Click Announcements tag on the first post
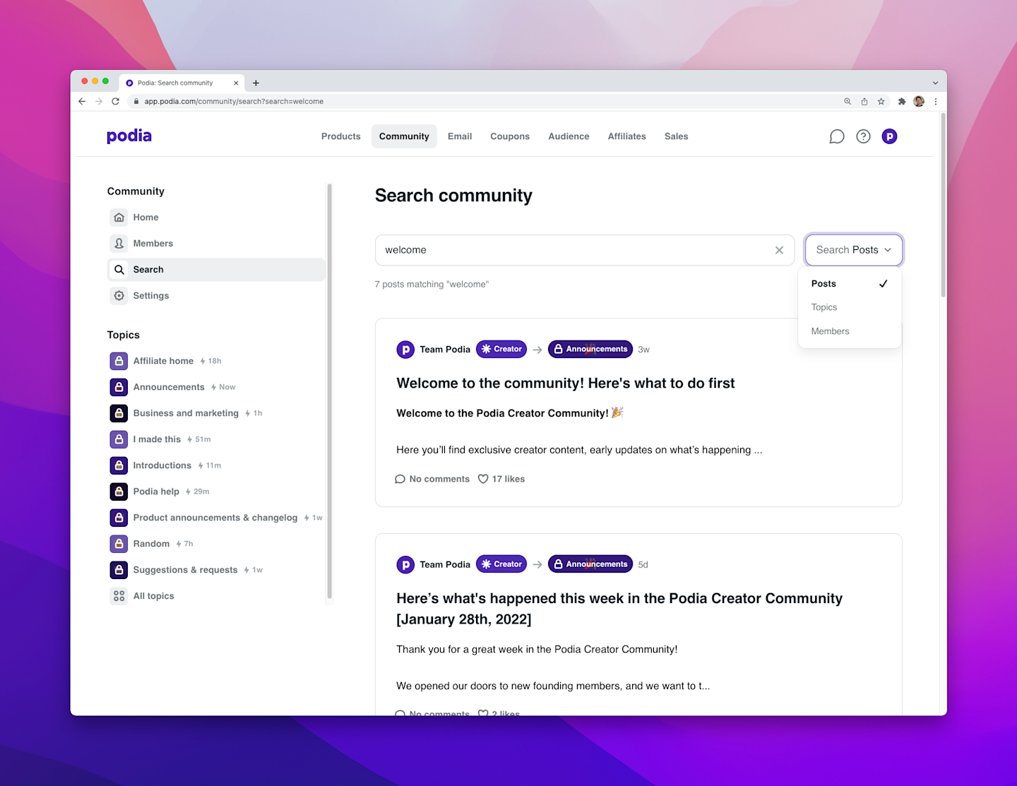 [590, 349]
